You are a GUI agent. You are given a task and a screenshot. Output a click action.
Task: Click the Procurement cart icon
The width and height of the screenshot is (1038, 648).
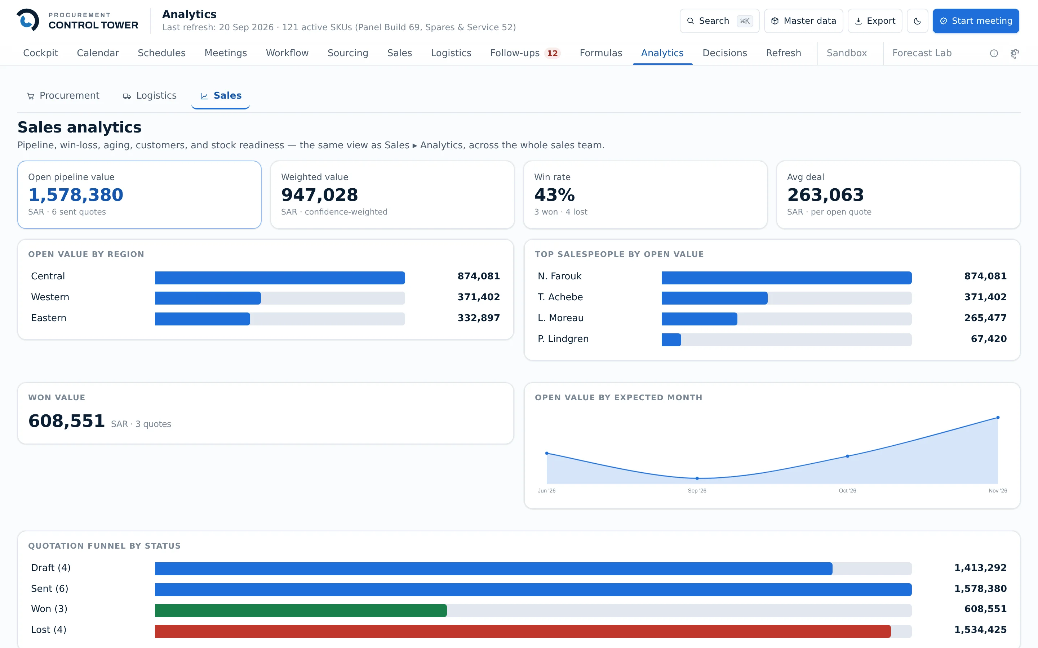pos(30,96)
